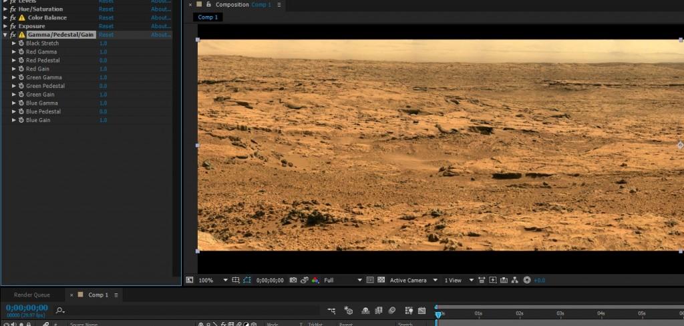
Task: Click the timeline search magnifier icon
Action: (x=60, y=310)
